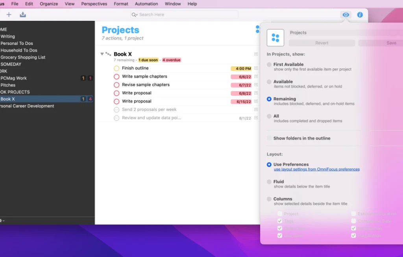Collapse the Book X disclosure triangle
The width and height of the screenshot is (403, 257).
[x=102, y=54]
